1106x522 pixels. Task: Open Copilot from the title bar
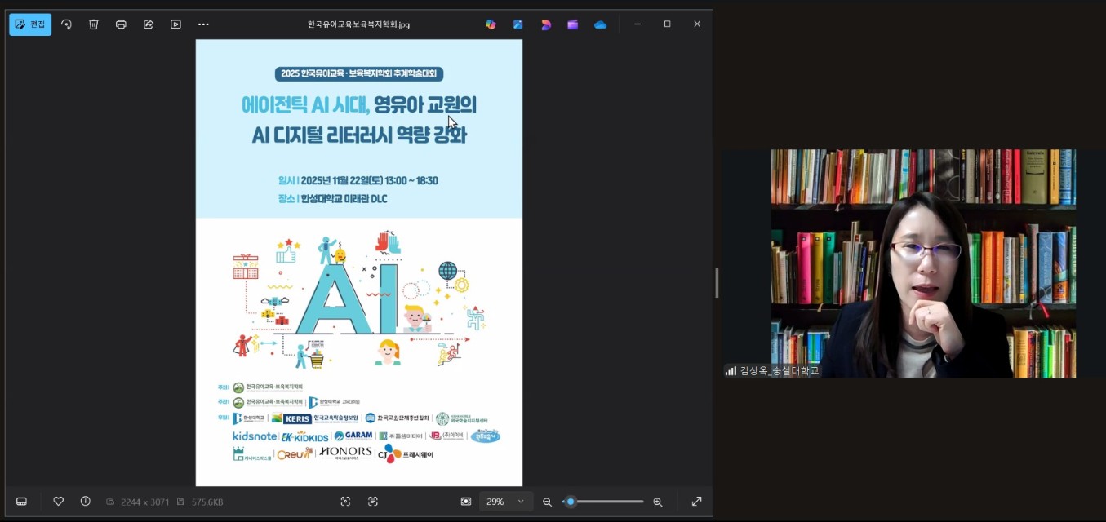pos(491,24)
